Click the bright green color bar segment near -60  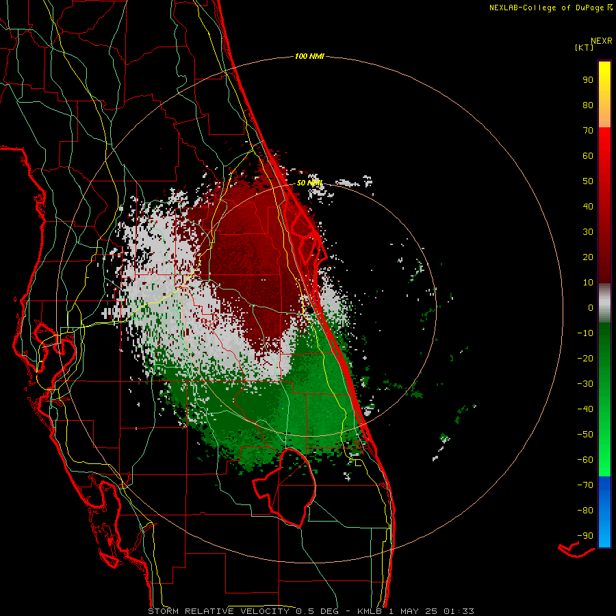pos(604,463)
